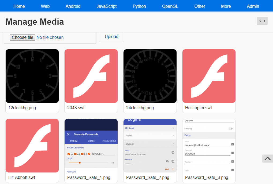Open the Python navigation item
Image resolution: width=273 pixels, height=184 pixels.
[139, 6]
